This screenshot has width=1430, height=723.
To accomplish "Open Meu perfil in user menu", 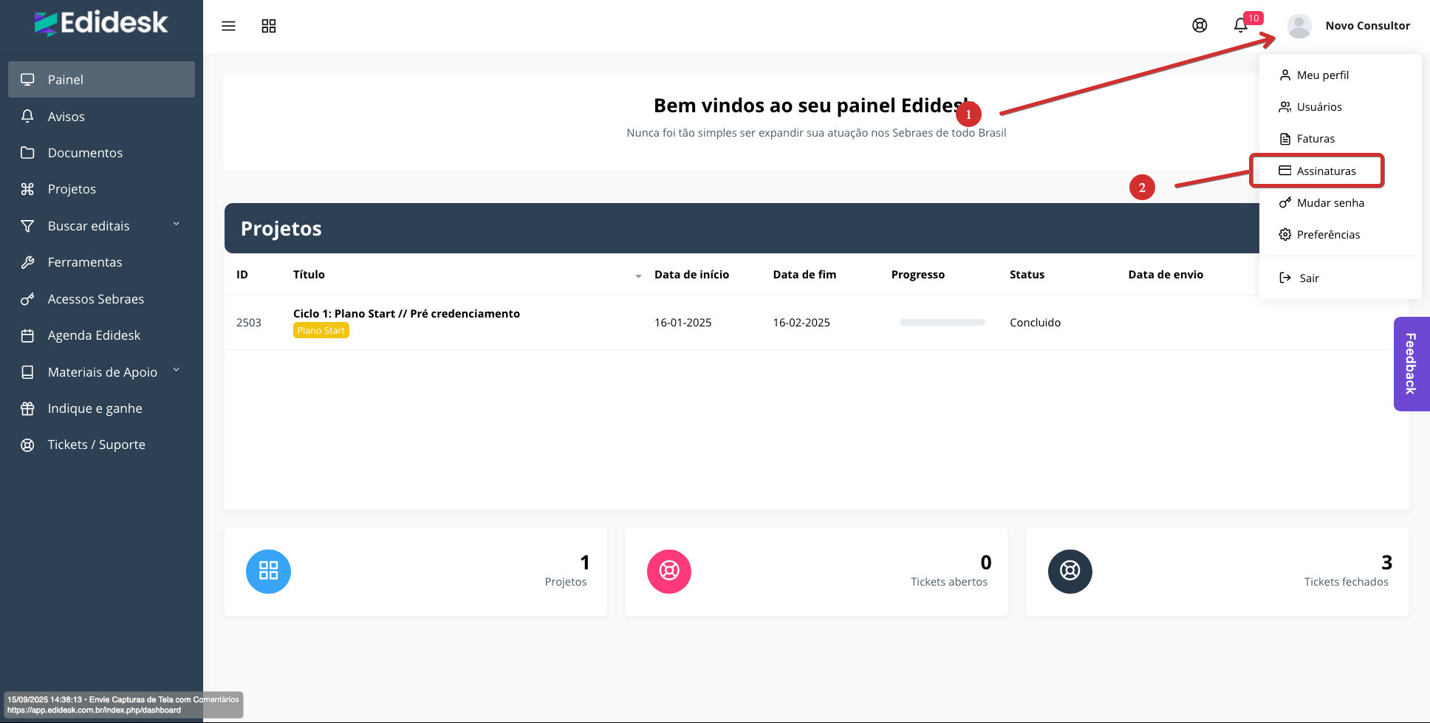I will 1322,75.
